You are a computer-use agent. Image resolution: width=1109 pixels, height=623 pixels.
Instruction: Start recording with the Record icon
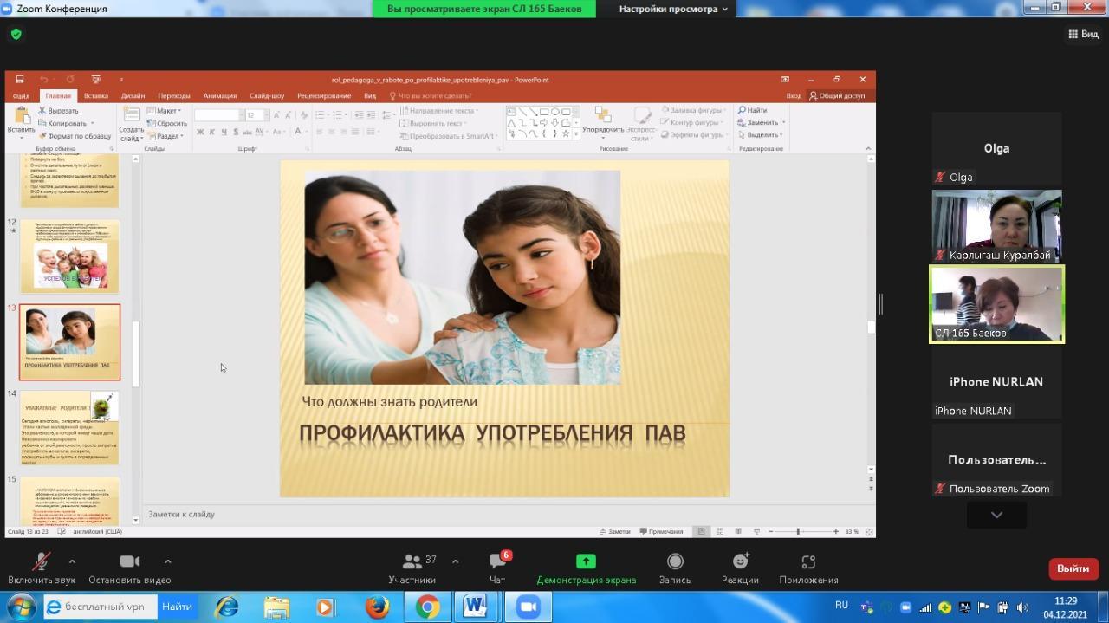click(675, 561)
